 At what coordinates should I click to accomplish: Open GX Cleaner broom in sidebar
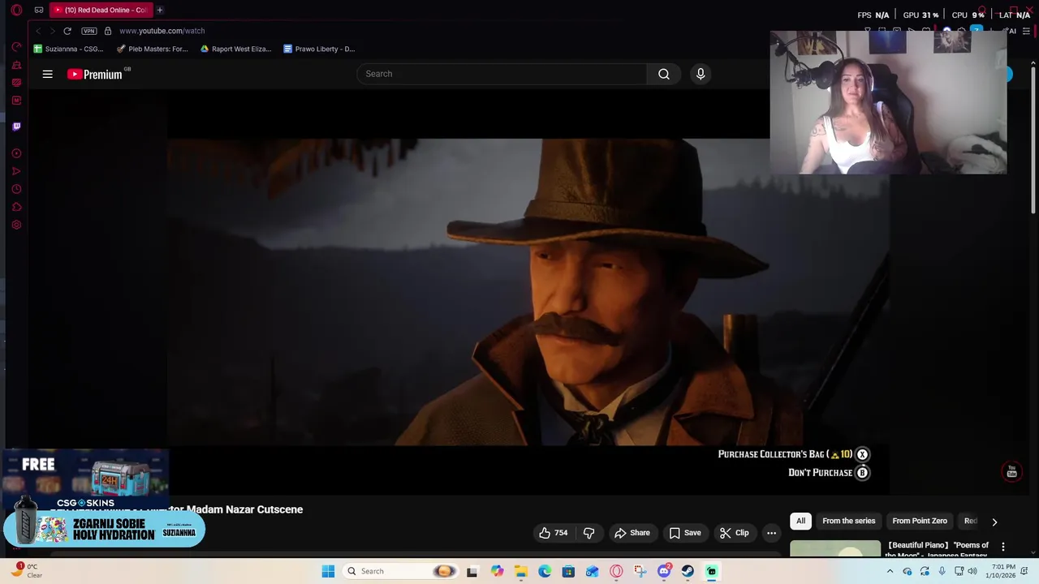click(x=16, y=65)
